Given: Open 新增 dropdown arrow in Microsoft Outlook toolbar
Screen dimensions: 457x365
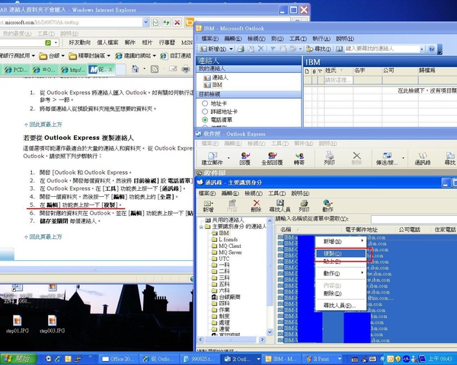Looking at the screenshot, I should [231, 49].
